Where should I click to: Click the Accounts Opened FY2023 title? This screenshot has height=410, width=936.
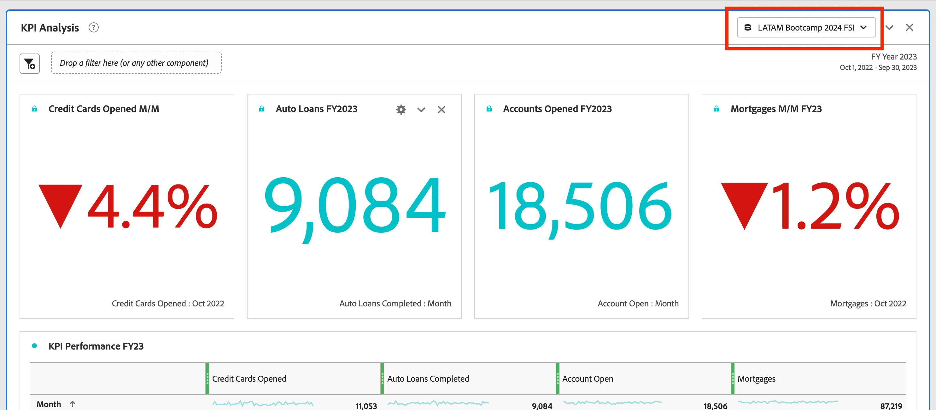pos(557,109)
